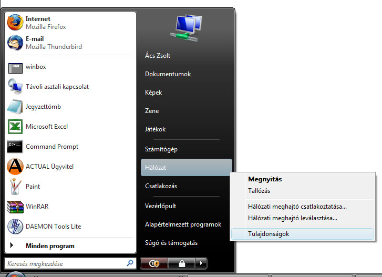
Task: Launch the WinRAR icon
Action: click(x=15, y=207)
